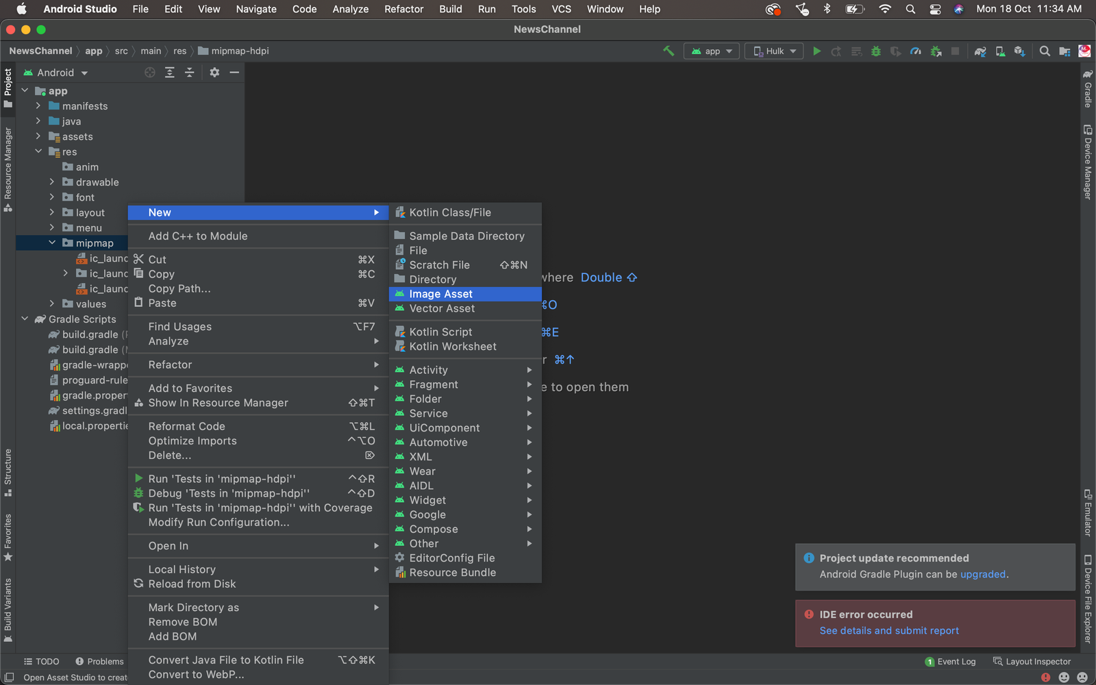The image size is (1096, 685).
Task: Click See details and submit report link
Action: [888, 630]
